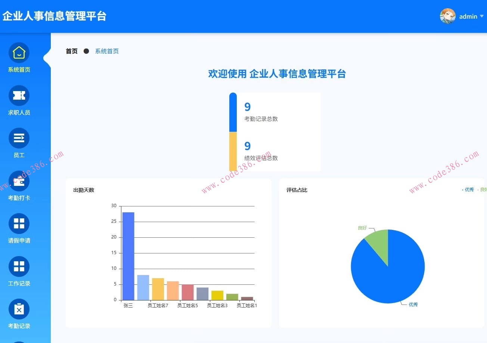Open 请假申请 using its grid icon

click(x=18, y=223)
